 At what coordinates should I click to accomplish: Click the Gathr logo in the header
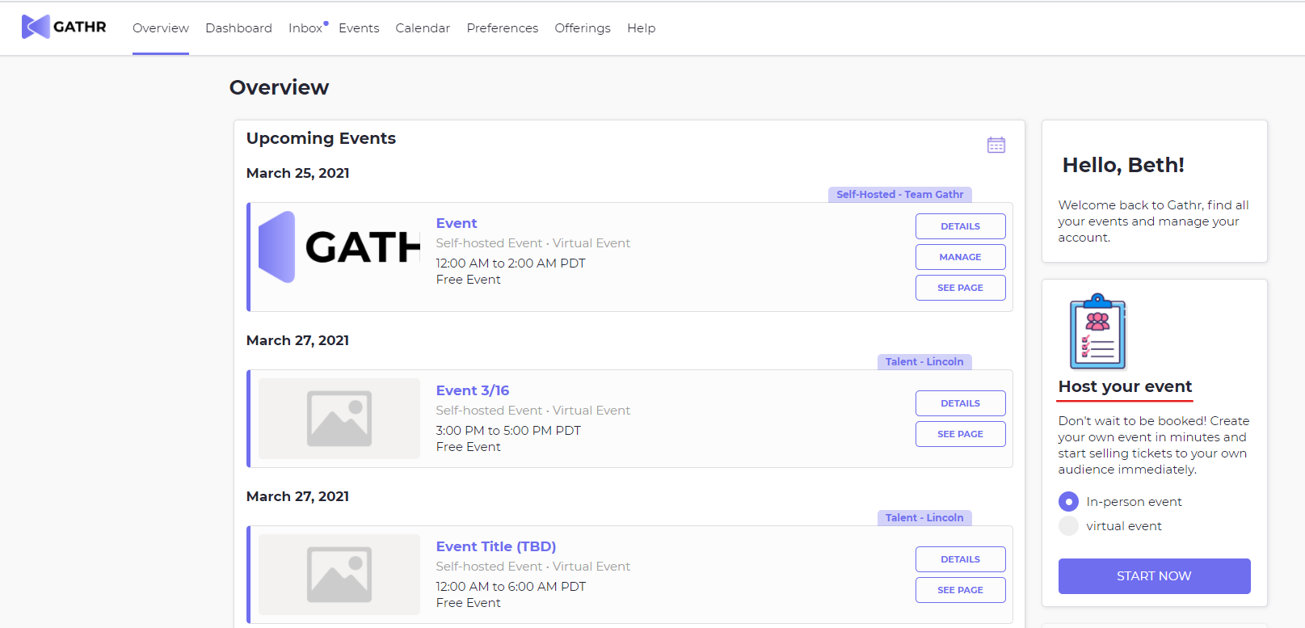click(x=64, y=27)
